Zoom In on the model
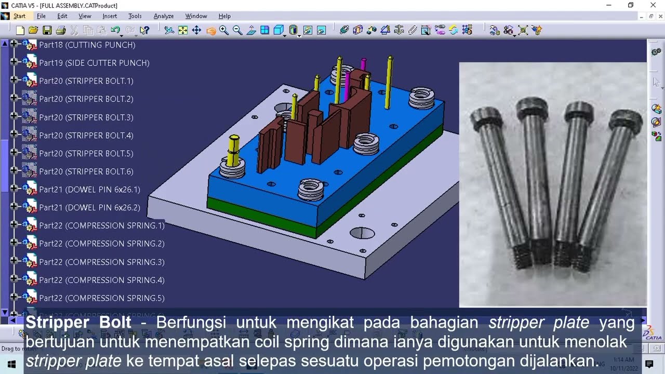 point(224,31)
